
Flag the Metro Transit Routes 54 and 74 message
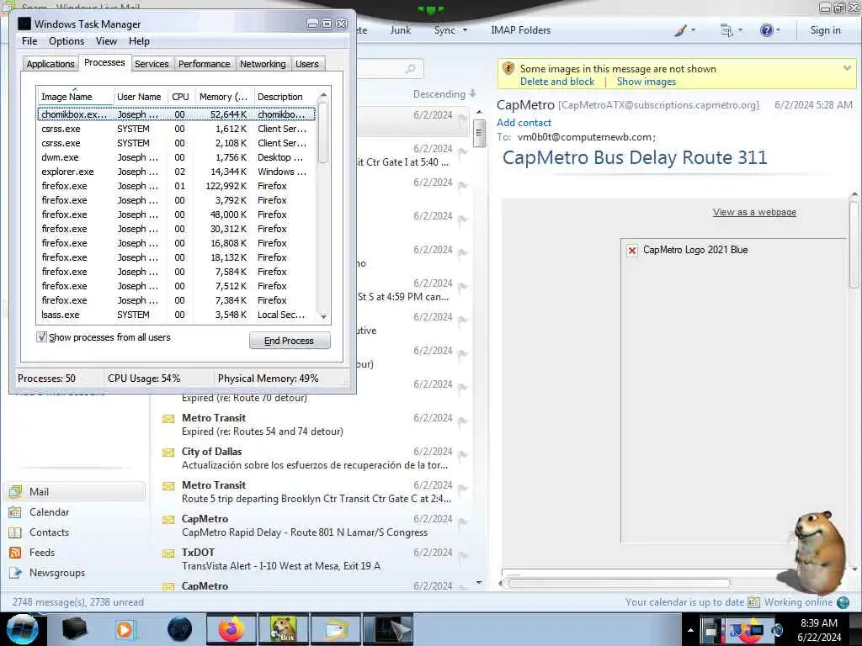pos(462,421)
